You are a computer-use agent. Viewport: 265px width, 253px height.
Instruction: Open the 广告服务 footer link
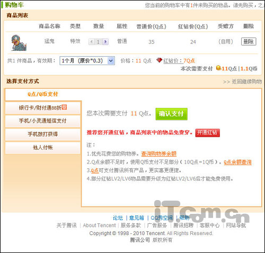(157, 225)
